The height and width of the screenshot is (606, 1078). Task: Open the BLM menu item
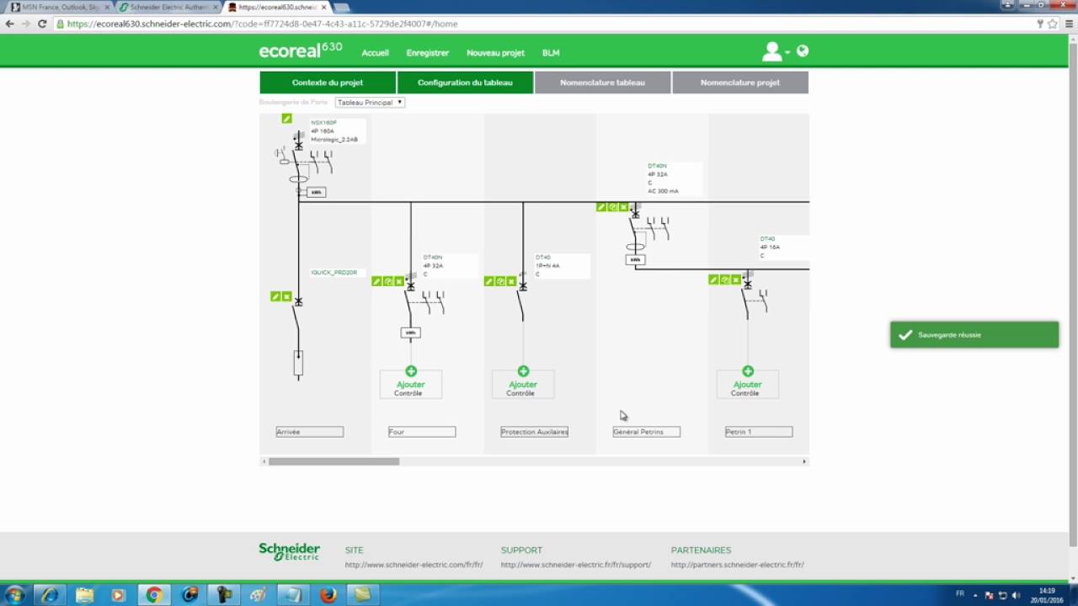coord(551,52)
